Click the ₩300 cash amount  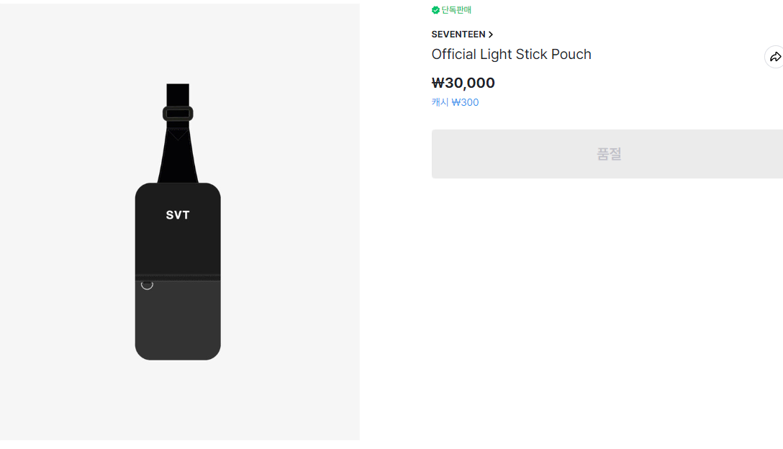(x=465, y=102)
